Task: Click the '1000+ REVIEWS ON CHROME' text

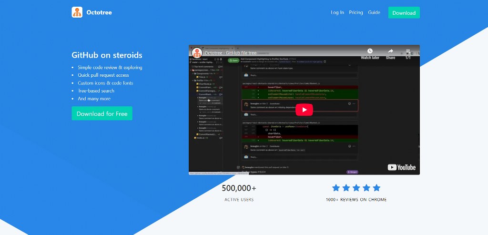Action: point(356,200)
